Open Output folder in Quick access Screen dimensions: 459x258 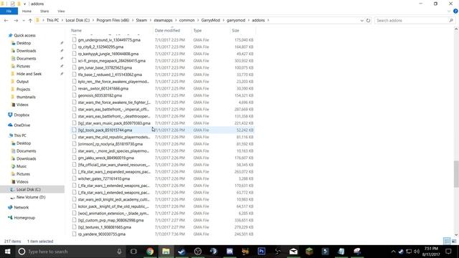(x=22, y=82)
